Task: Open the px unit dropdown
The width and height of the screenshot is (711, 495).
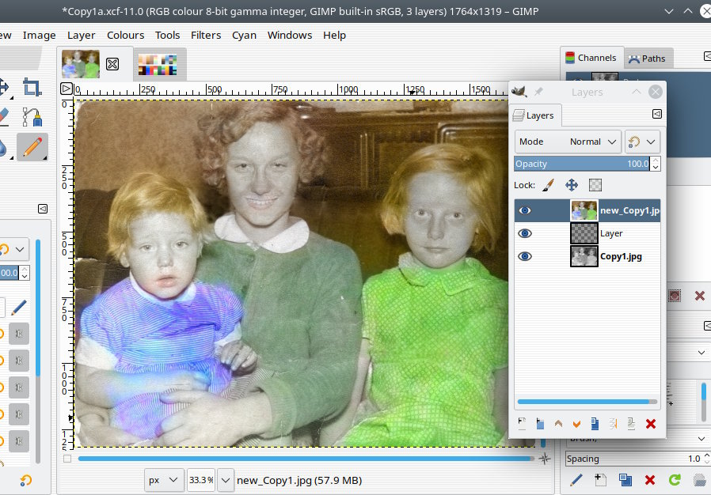Action: (164, 480)
